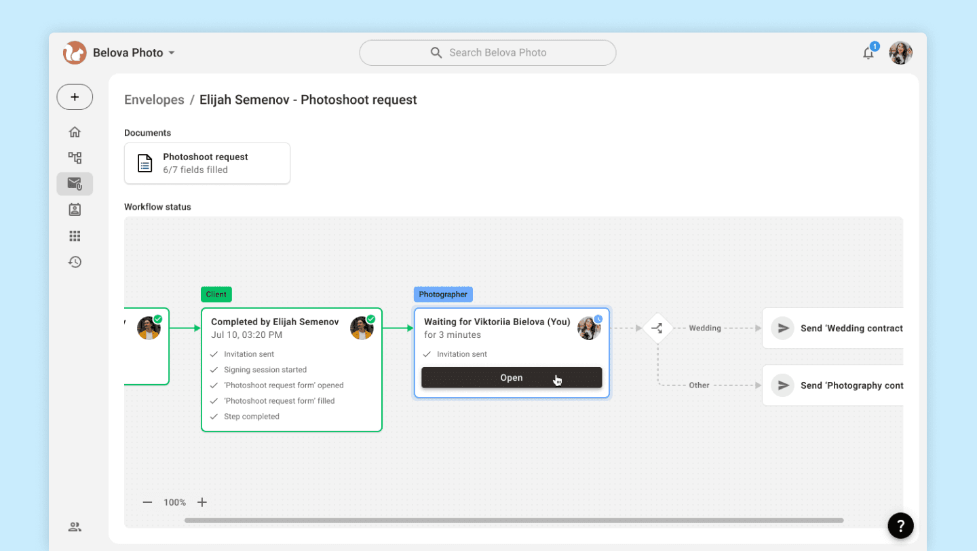This screenshot has height=551, width=977.
Task: Focus the Search Belova Photo field
Action: tap(487, 52)
